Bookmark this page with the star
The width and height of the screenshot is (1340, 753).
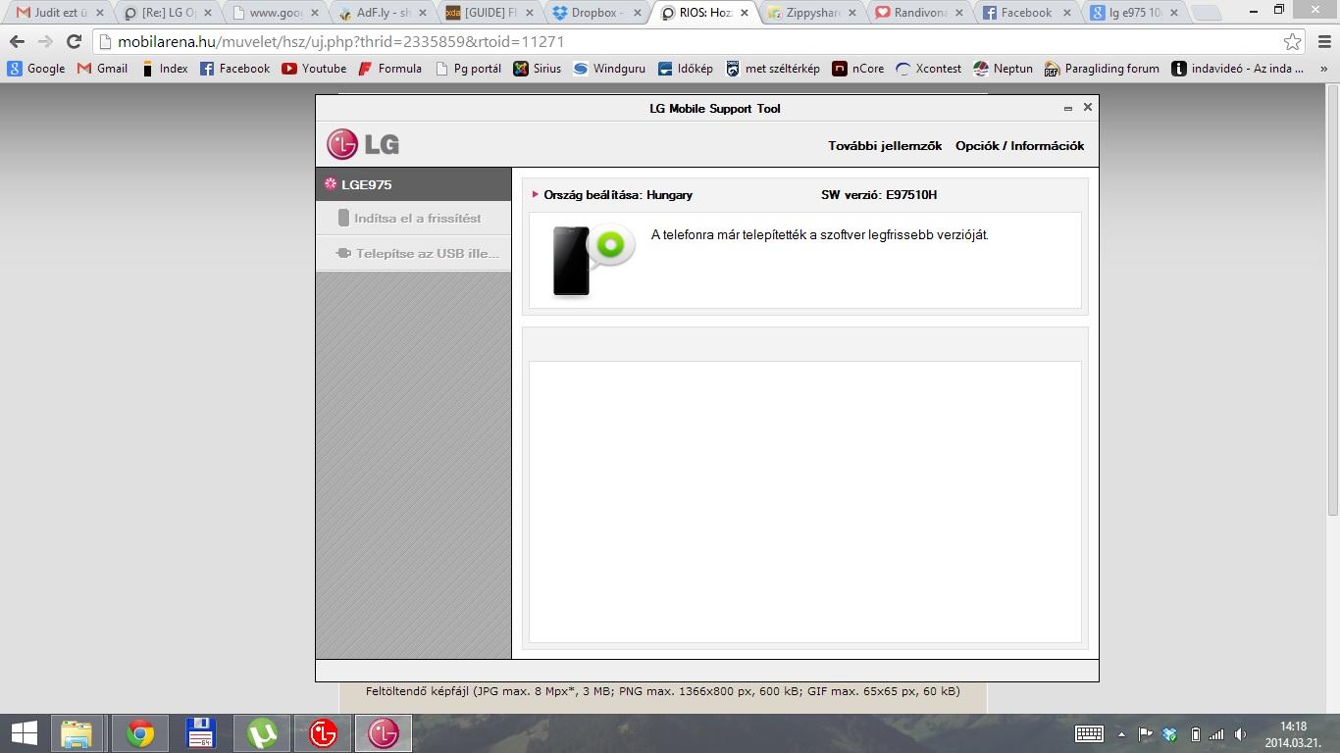click(x=1293, y=42)
